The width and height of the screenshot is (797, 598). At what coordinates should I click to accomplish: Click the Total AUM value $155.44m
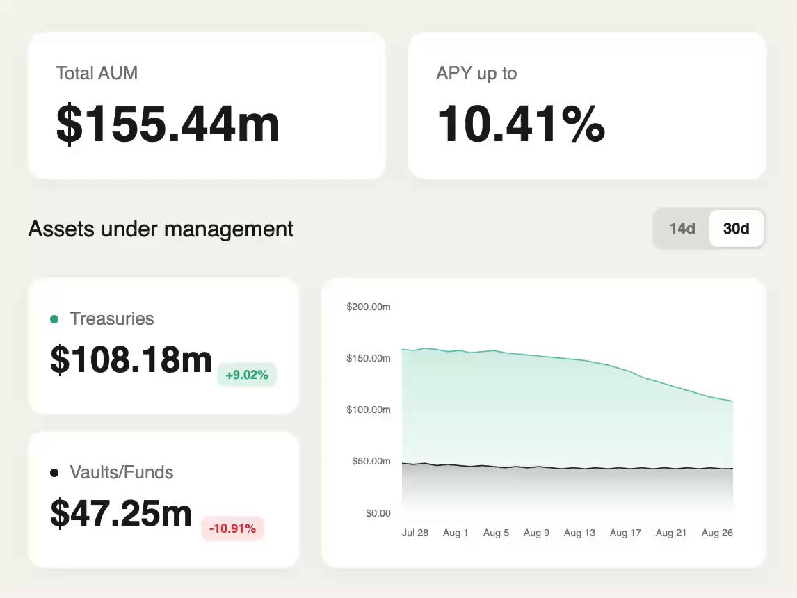[x=168, y=124]
